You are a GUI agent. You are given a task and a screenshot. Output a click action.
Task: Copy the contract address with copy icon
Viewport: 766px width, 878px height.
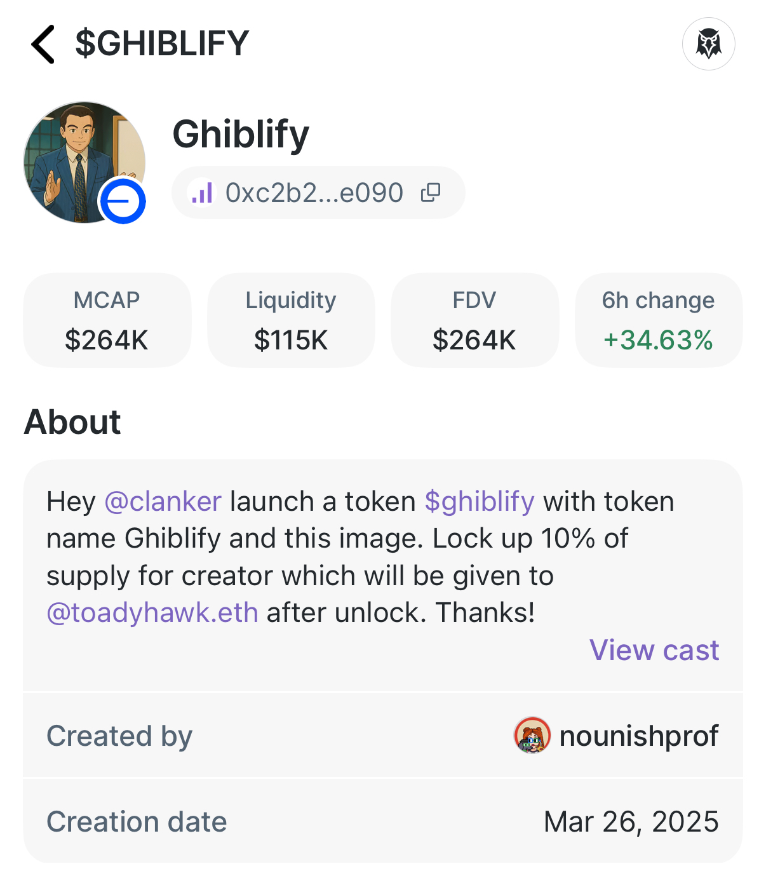tap(431, 192)
